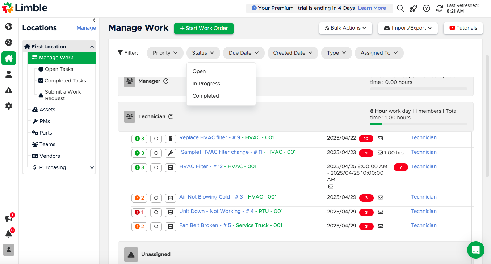Viewport: 491px width, 264px height.
Task: Toggle the status circle for HVAC Filter #12
Action: [x=156, y=167]
